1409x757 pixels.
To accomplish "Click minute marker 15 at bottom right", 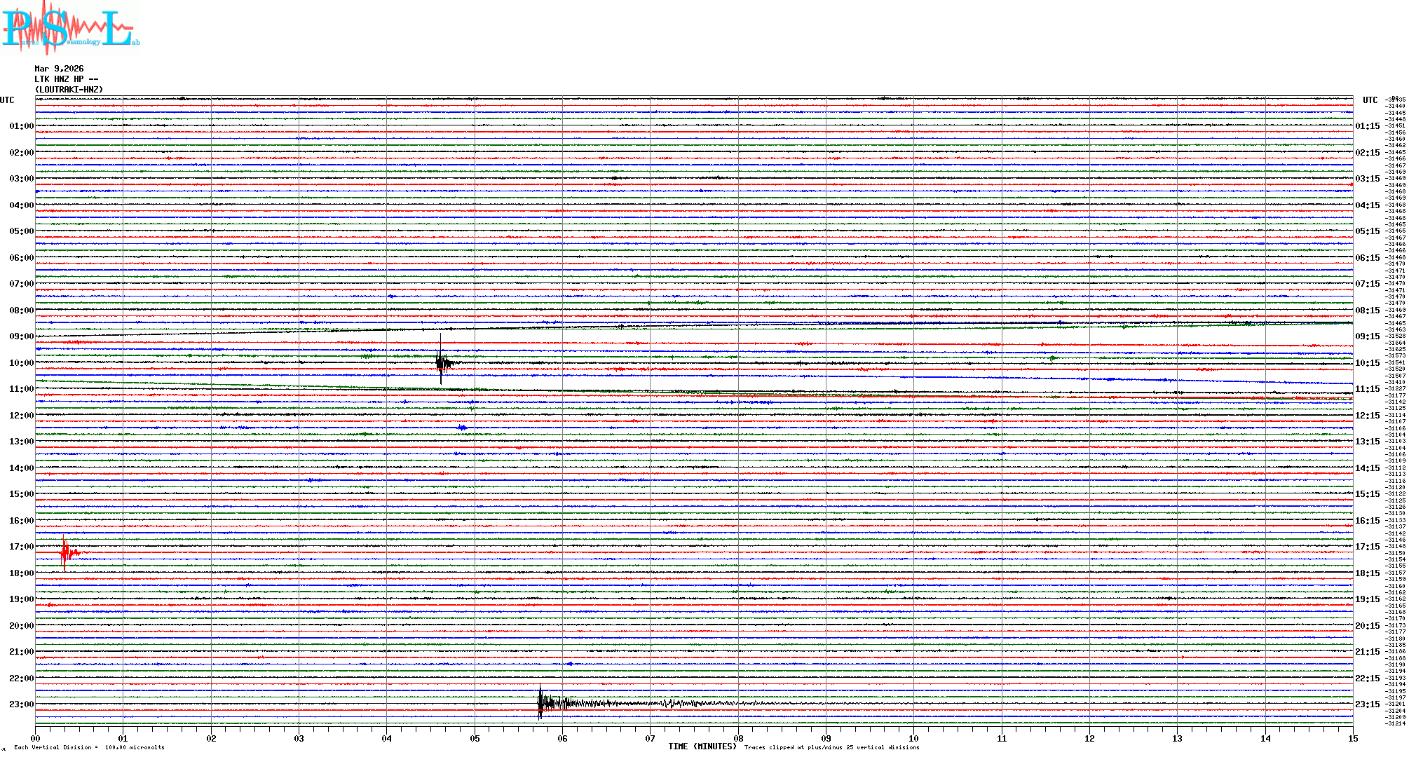I will tap(1352, 738).
